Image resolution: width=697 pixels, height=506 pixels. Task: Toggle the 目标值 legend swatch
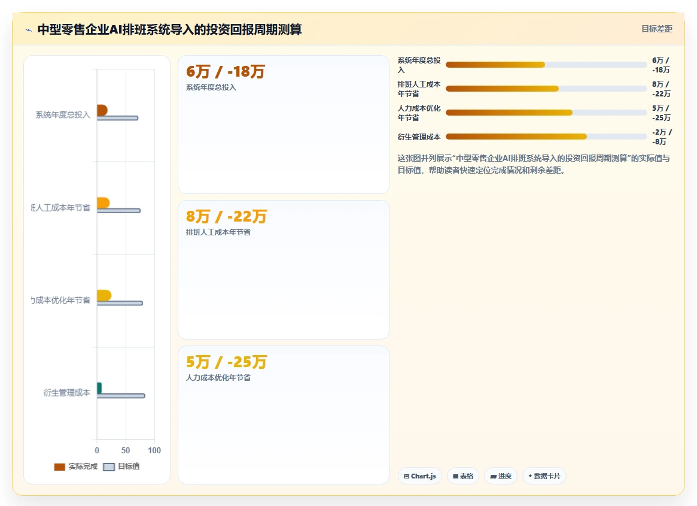[109, 467]
